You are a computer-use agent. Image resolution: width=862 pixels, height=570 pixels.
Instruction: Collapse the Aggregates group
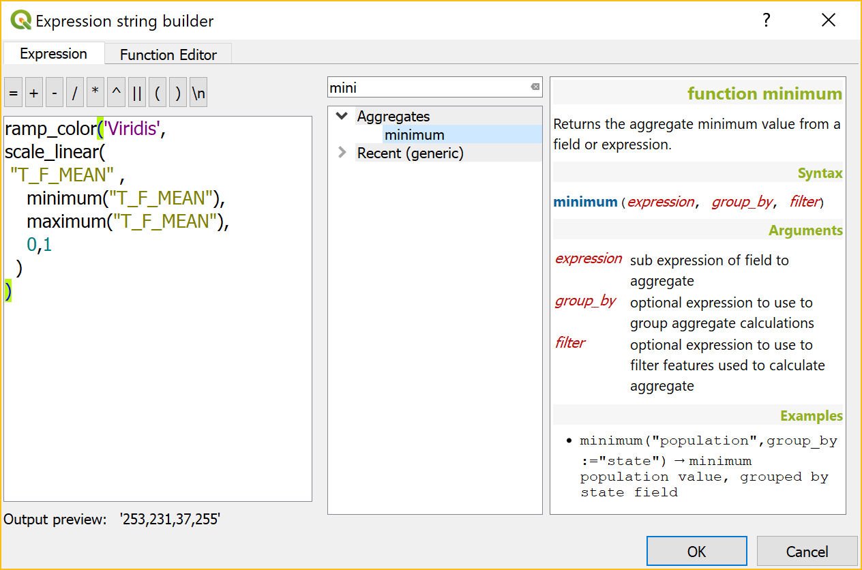342,117
